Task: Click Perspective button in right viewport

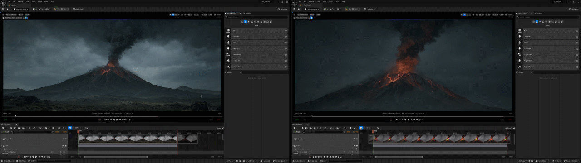Action: [x=303, y=14]
